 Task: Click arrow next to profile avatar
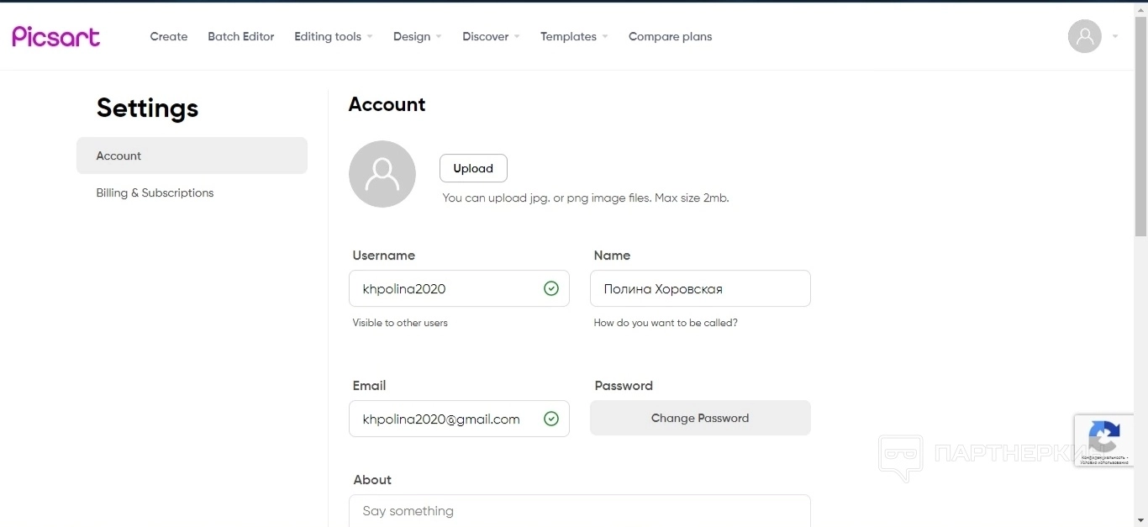point(1115,36)
